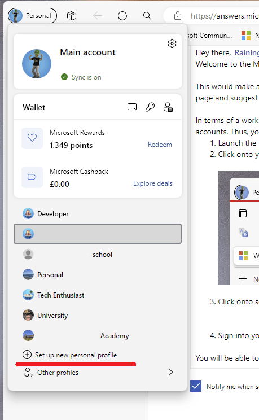This screenshot has width=259, height=420.
Task: Click the search magnifier icon
Action: pyautogui.click(x=147, y=16)
